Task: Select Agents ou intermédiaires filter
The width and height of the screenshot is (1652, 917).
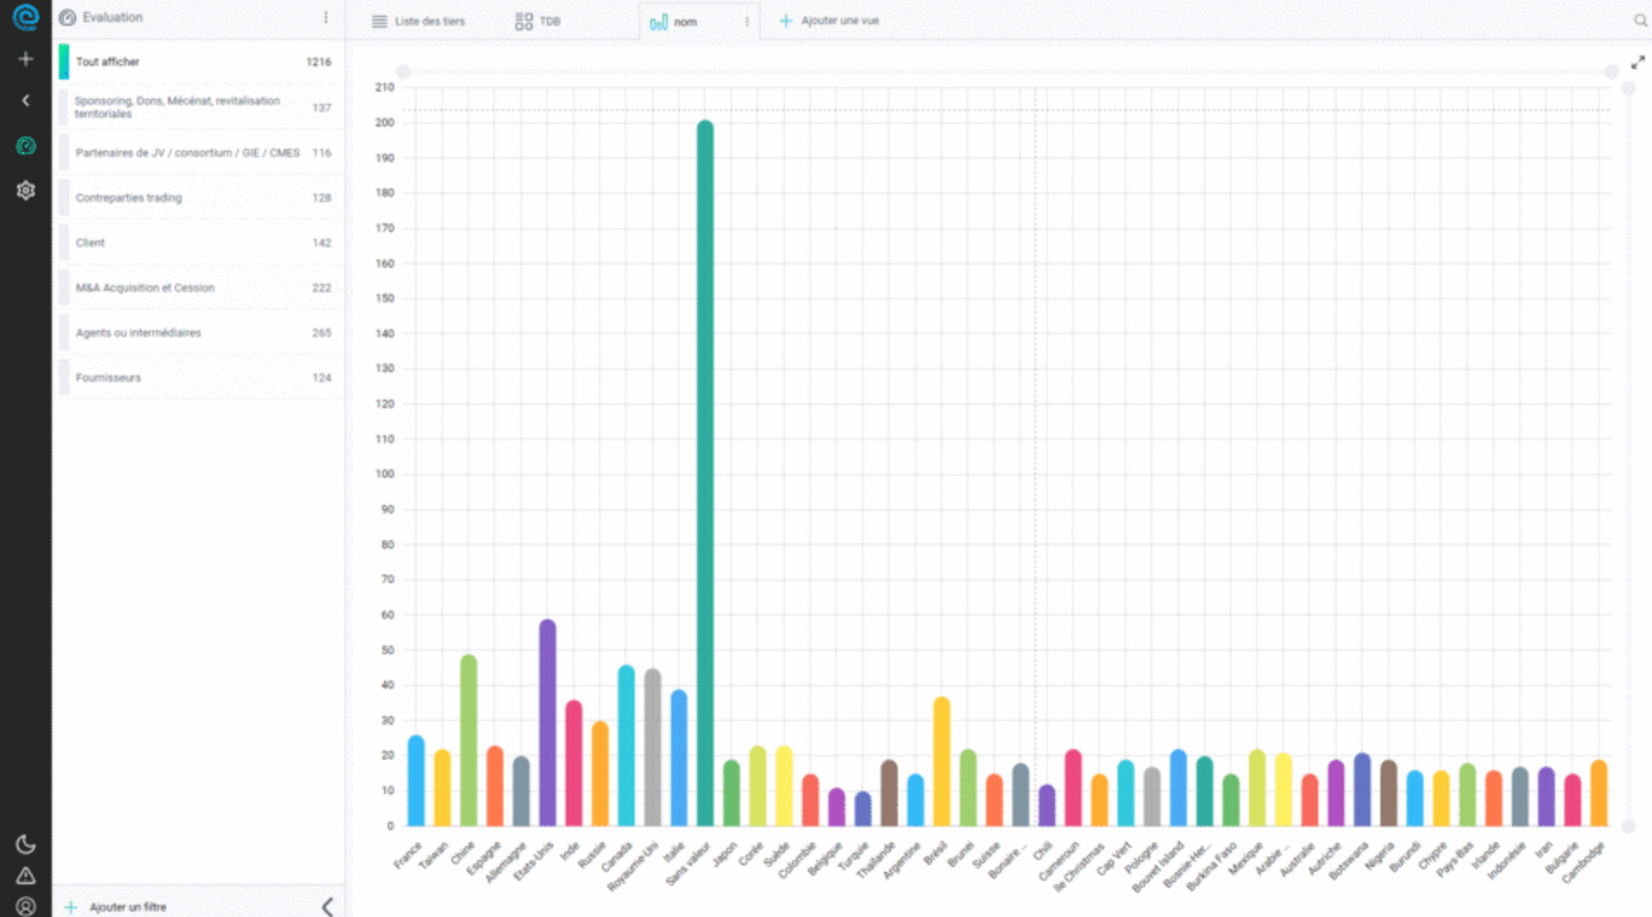Action: (200, 332)
